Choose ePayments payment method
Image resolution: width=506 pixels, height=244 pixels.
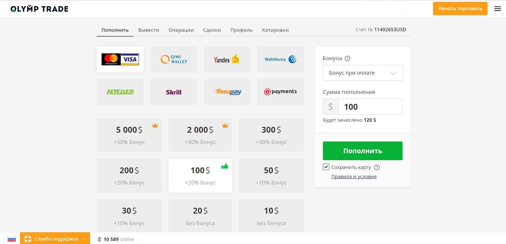coord(280,92)
